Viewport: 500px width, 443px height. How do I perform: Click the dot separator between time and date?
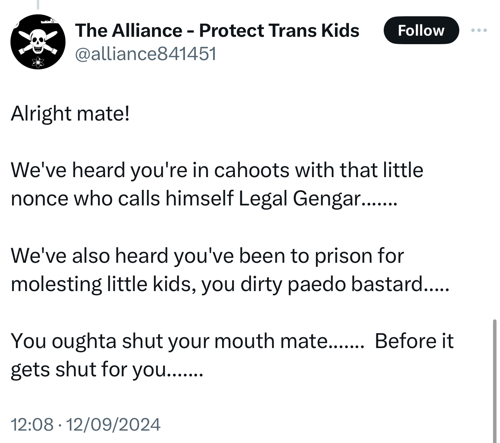click(x=60, y=424)
